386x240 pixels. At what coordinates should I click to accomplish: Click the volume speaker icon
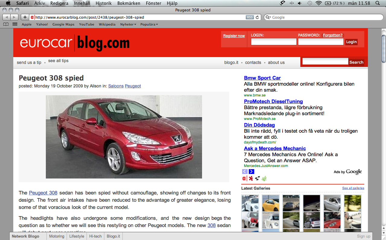[x=300, y=3]
